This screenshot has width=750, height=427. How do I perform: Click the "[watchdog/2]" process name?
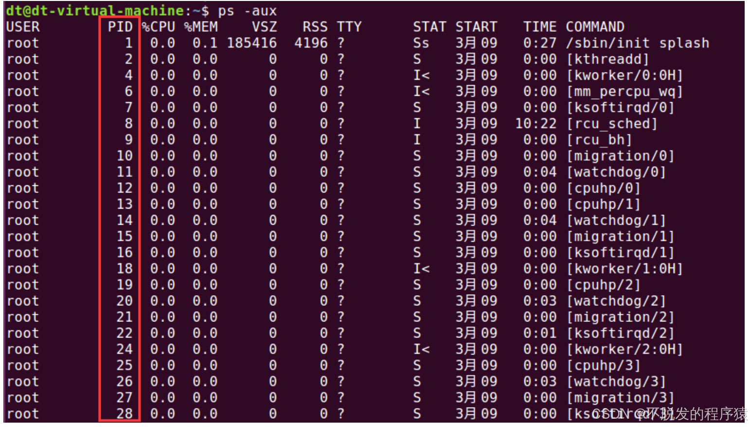(616, 301)
